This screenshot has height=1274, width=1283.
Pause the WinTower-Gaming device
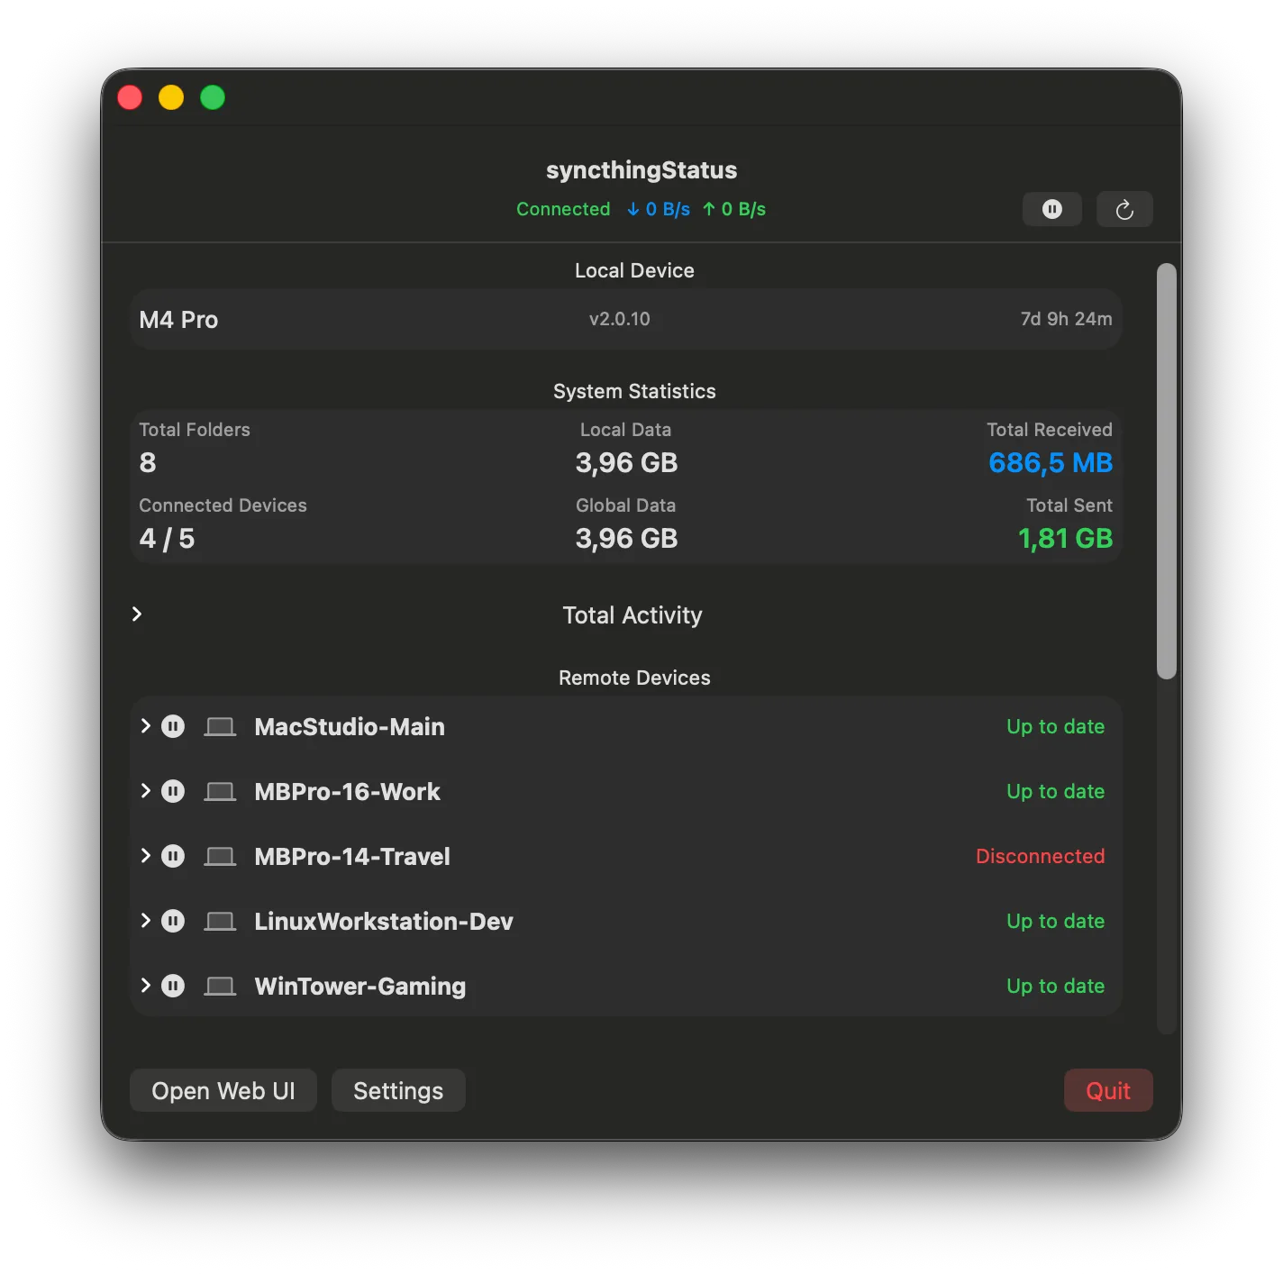coord(173,986)
